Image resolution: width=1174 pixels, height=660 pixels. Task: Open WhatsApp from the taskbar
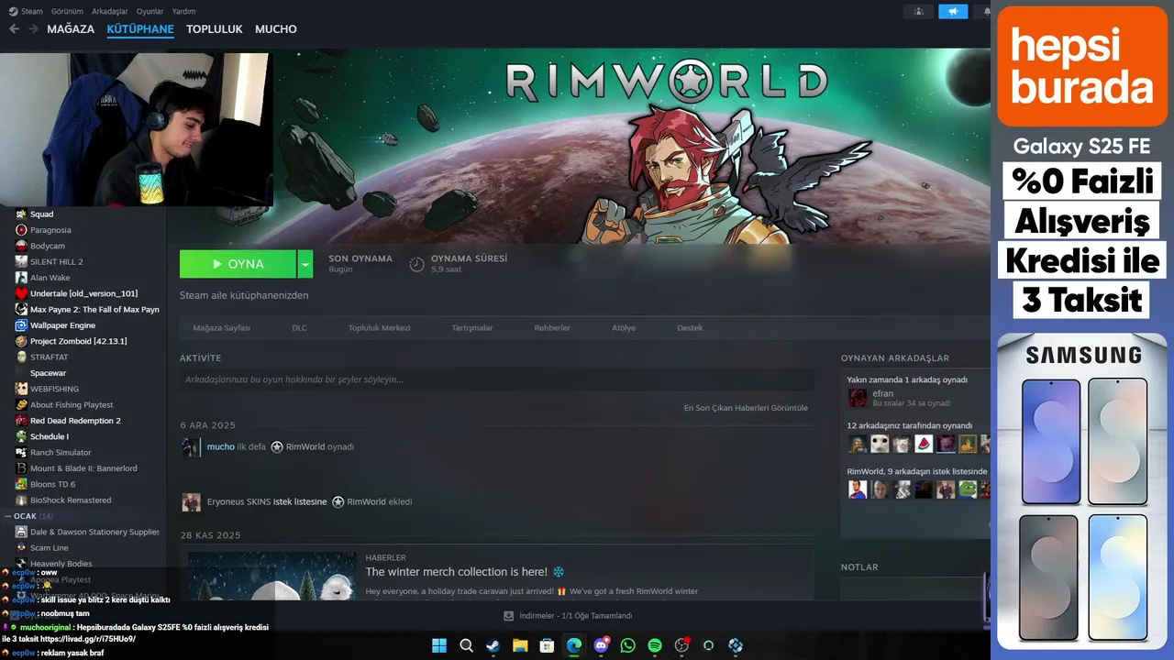(x=627, y=645)
